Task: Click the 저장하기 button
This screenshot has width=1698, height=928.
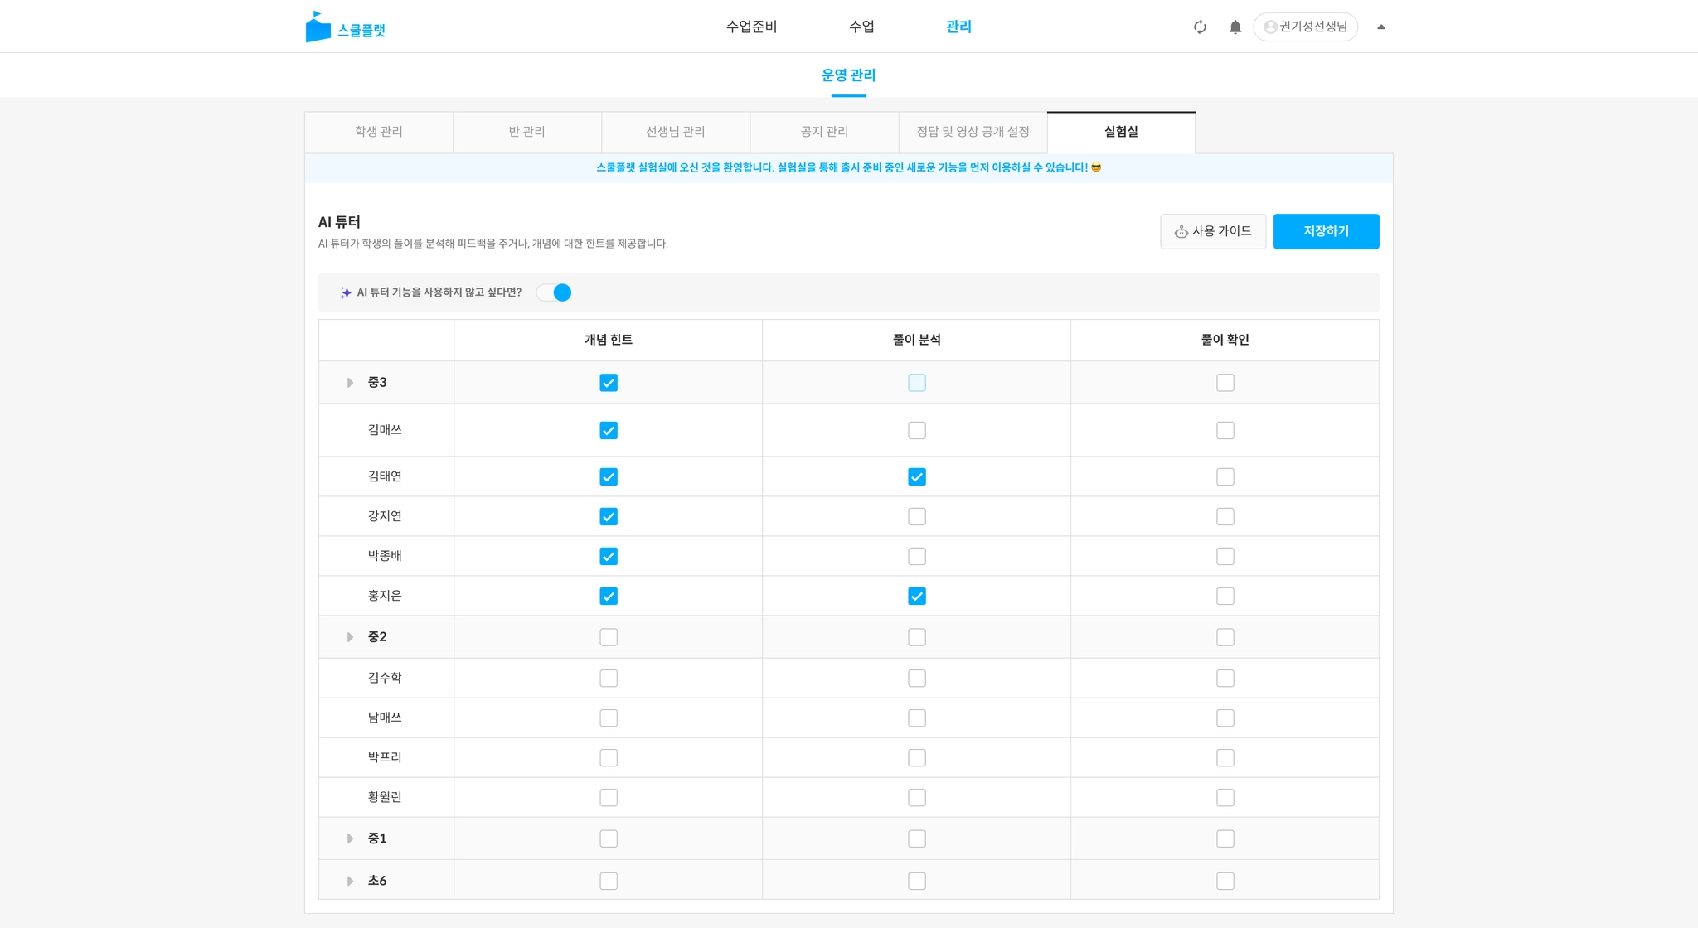Action: coord(1326,231)
